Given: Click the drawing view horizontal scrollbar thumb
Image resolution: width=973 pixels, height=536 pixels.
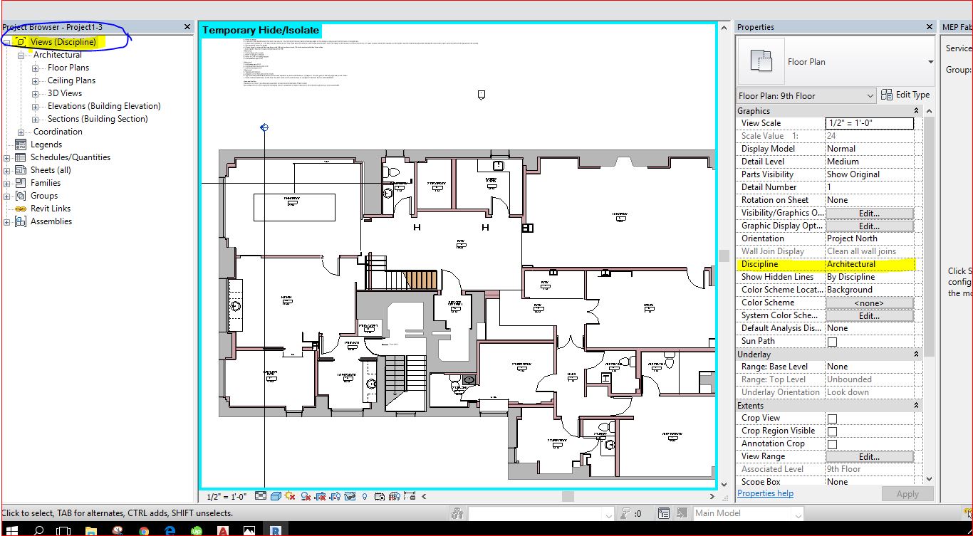Looking at the screenshot, I should click(568, 495).
